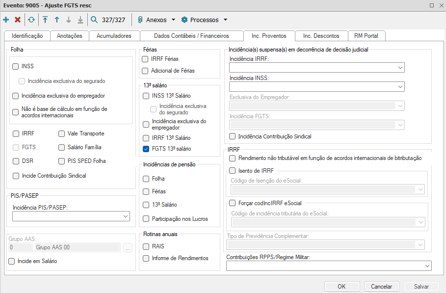Click the OK button
The width and height of the screenshot is (446, 293).
341,287
